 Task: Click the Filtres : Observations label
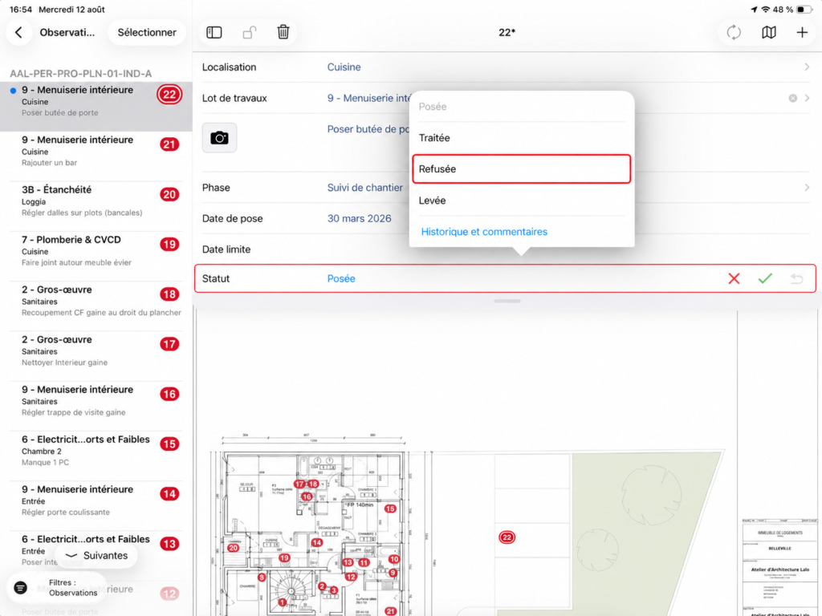pyautogui.click(x=73, y=588)
